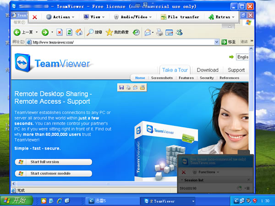Toggle remote control mouse icon for session 591600198

click(240, 188)
